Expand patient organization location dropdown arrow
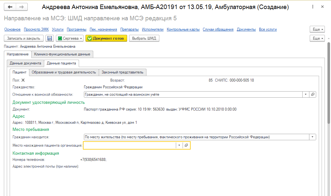The image size is (331, 196). click(179, 145)
